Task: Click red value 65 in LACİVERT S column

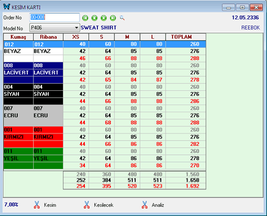Action: point(108,80)
